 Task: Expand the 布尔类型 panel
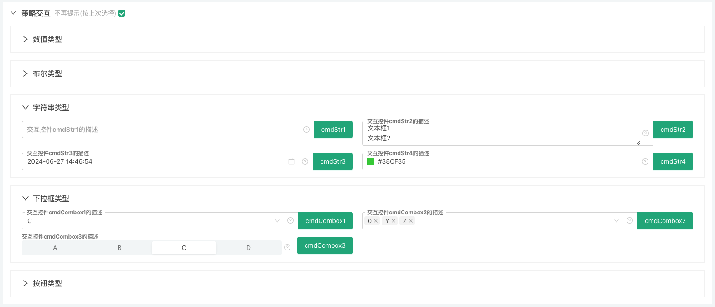click(x=26, y=73)
